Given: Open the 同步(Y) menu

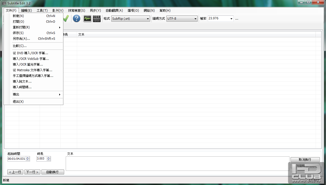Looking at the screenshot, I should (95, 11).
